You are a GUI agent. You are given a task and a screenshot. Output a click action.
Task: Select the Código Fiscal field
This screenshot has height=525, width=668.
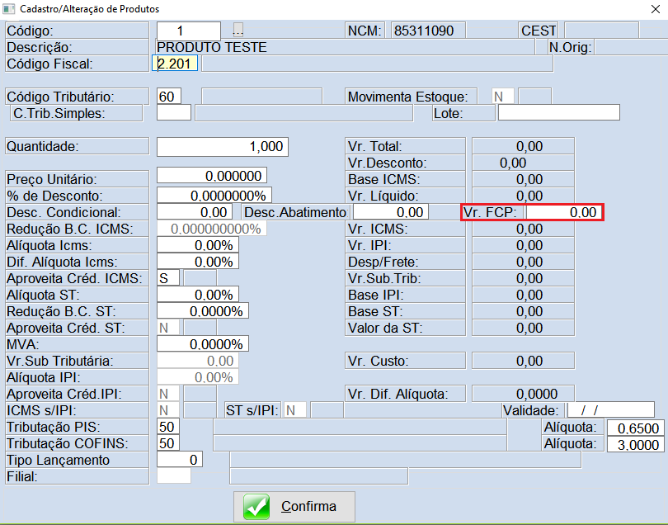click(176, 64)
